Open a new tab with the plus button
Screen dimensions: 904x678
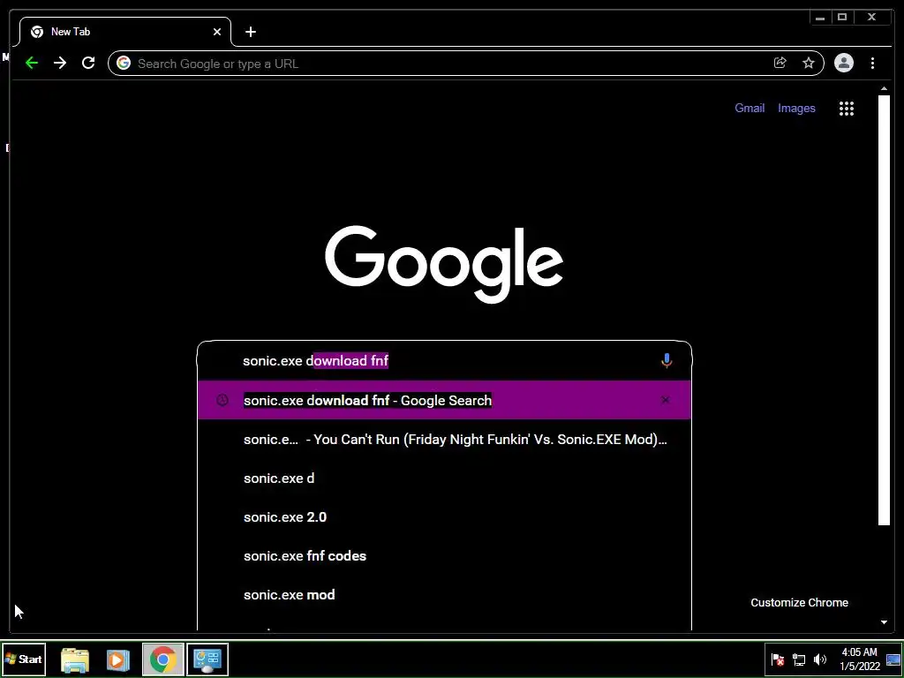pos(250,32)
